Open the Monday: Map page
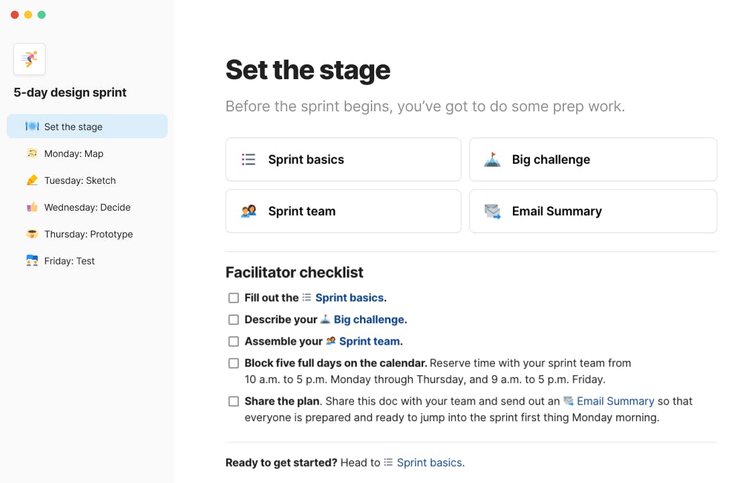This screenshot has width=735, height=483. (x=74, y=154)
